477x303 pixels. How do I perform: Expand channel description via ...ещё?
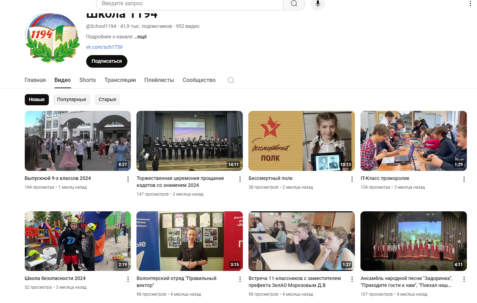(x=141, y=37)
